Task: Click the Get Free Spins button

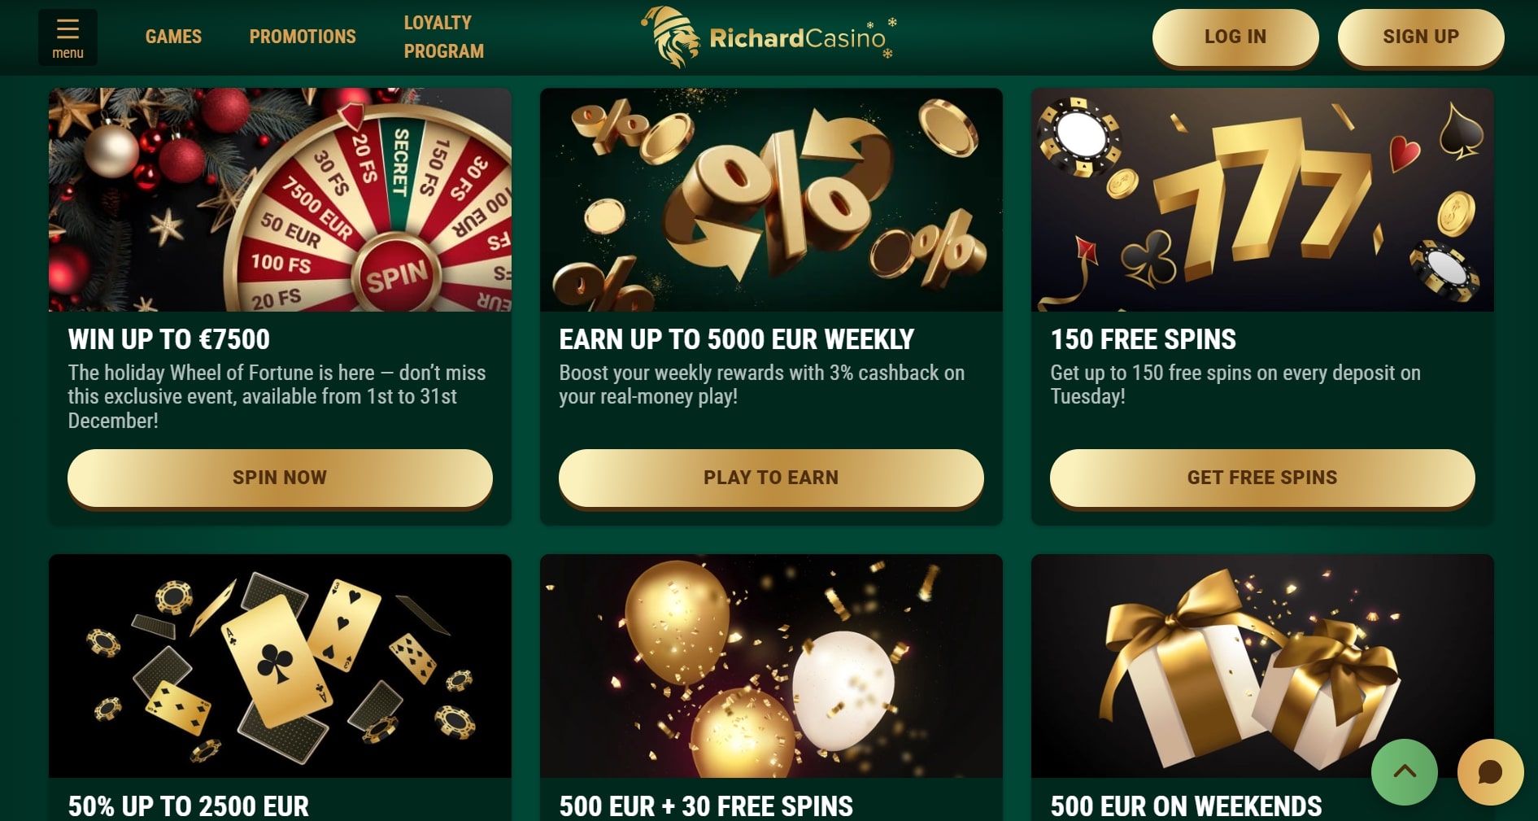Action: (1262, 478)
